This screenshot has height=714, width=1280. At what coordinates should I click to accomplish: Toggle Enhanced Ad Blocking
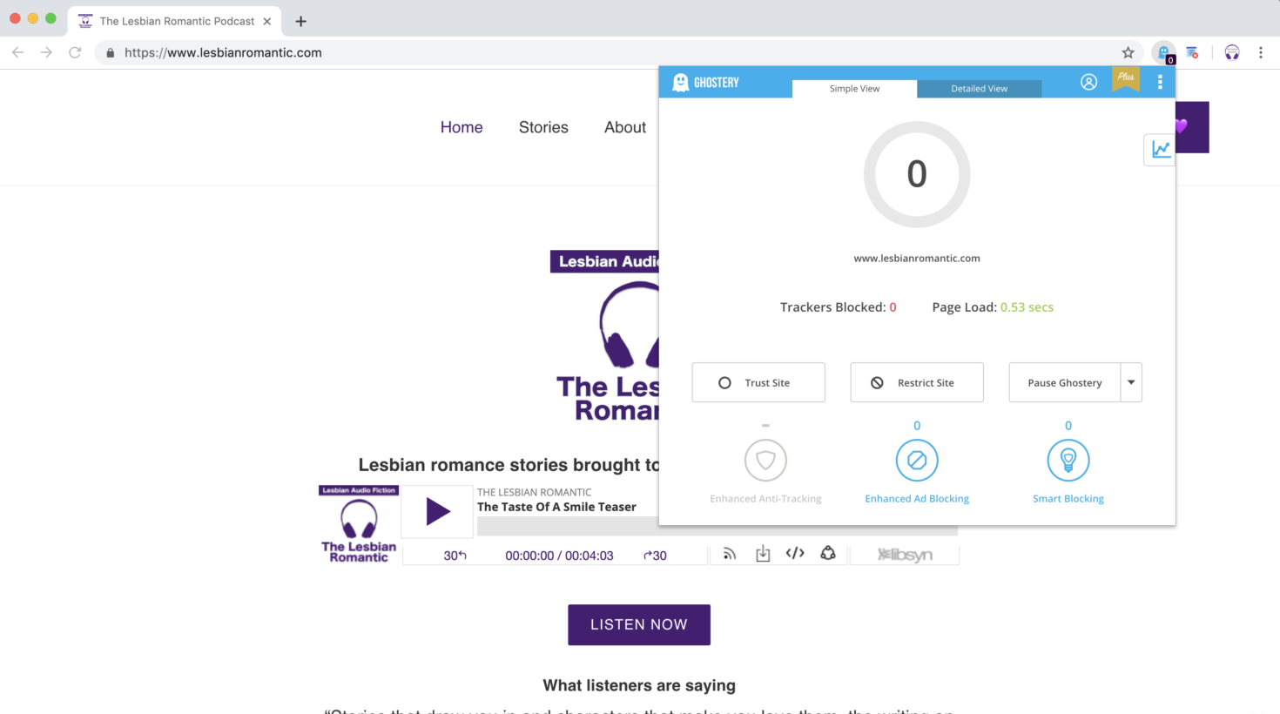[917, 460]
